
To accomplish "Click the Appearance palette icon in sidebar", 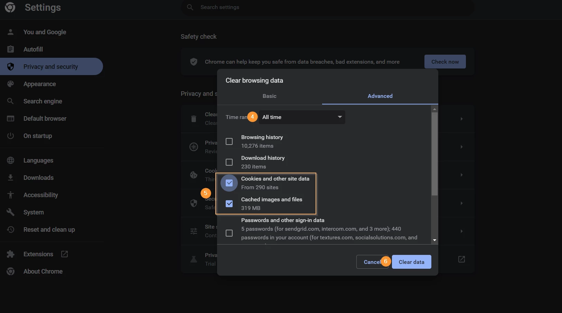I will click(11, 84).
